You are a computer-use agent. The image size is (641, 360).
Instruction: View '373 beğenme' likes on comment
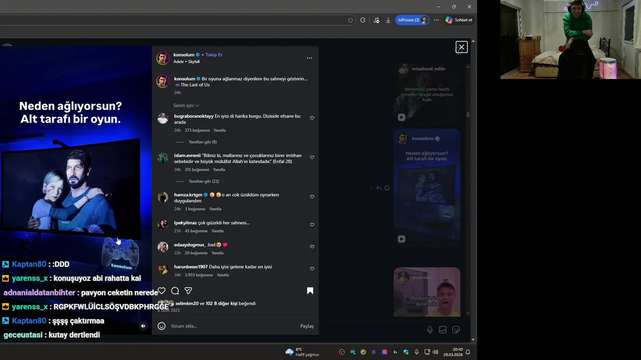point(197,130)
